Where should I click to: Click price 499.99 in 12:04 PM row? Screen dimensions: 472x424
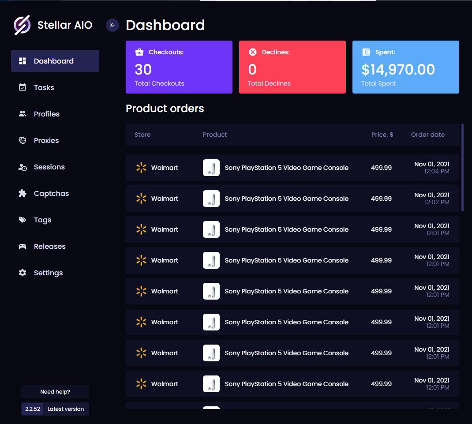tap(382, 168)
